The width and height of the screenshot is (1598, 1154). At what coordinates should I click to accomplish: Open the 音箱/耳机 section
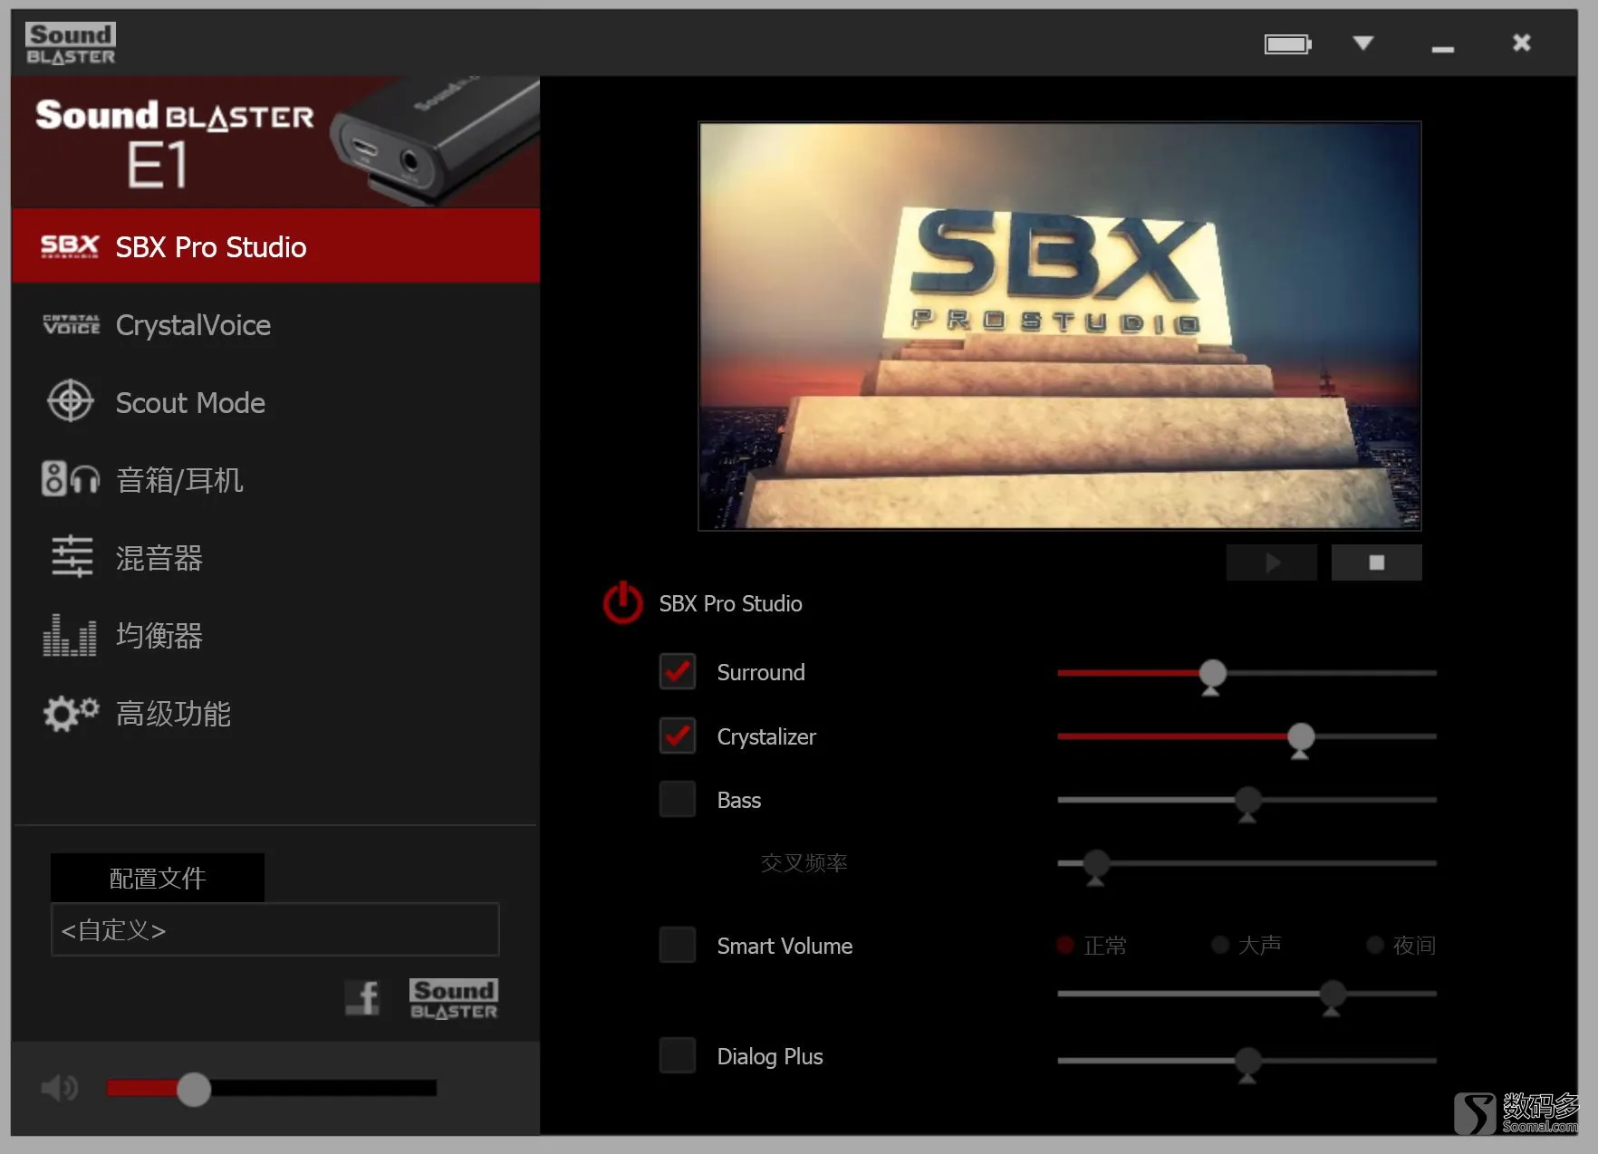click(x=276, y=479)
